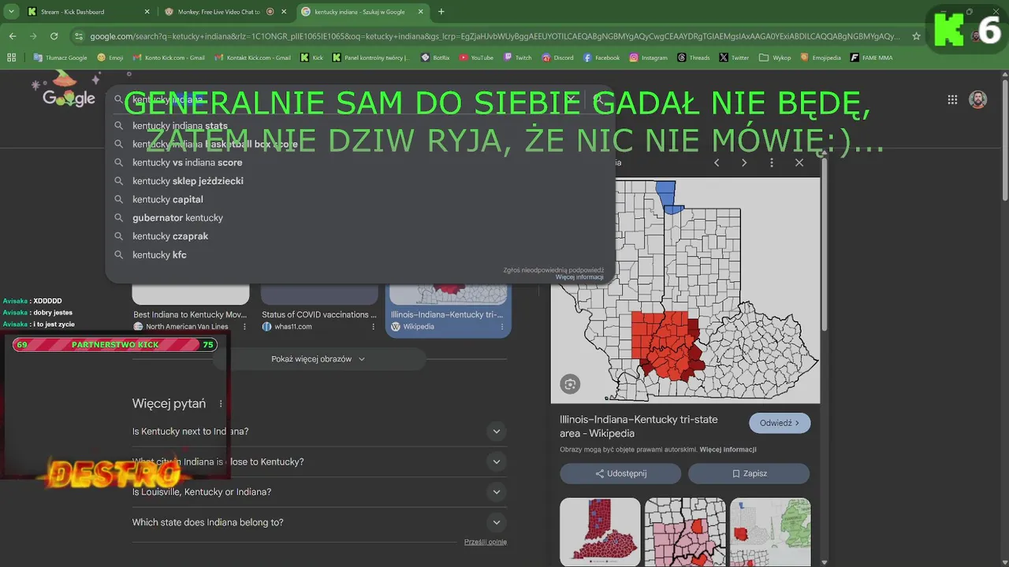The image size is (1009, 567).
Task: Expand Pokaż więcej obrazów
Action: pyautogui.click(x=318, y=359)
